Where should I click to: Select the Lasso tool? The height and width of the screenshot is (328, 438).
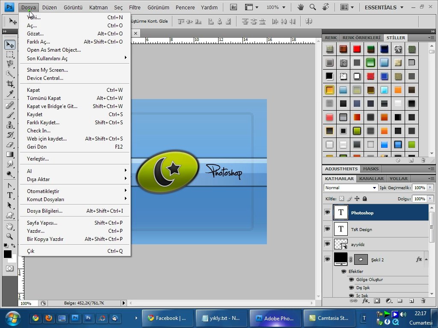point(10,64)
